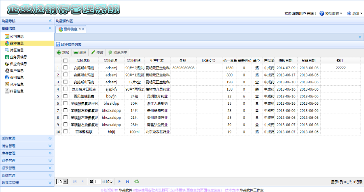Click the 修改 edit button
Screen dimensions: 364x192
97,53
